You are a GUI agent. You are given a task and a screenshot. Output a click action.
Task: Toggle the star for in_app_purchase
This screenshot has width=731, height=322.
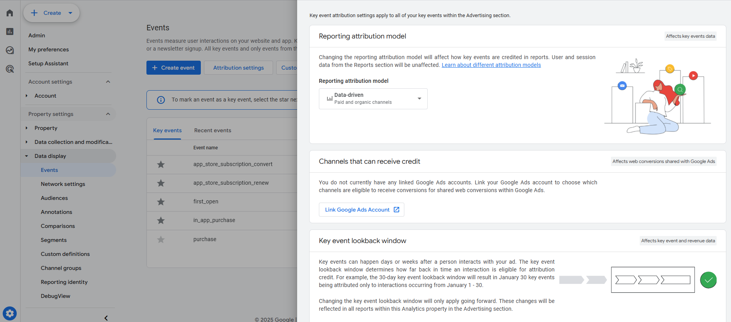161,220
